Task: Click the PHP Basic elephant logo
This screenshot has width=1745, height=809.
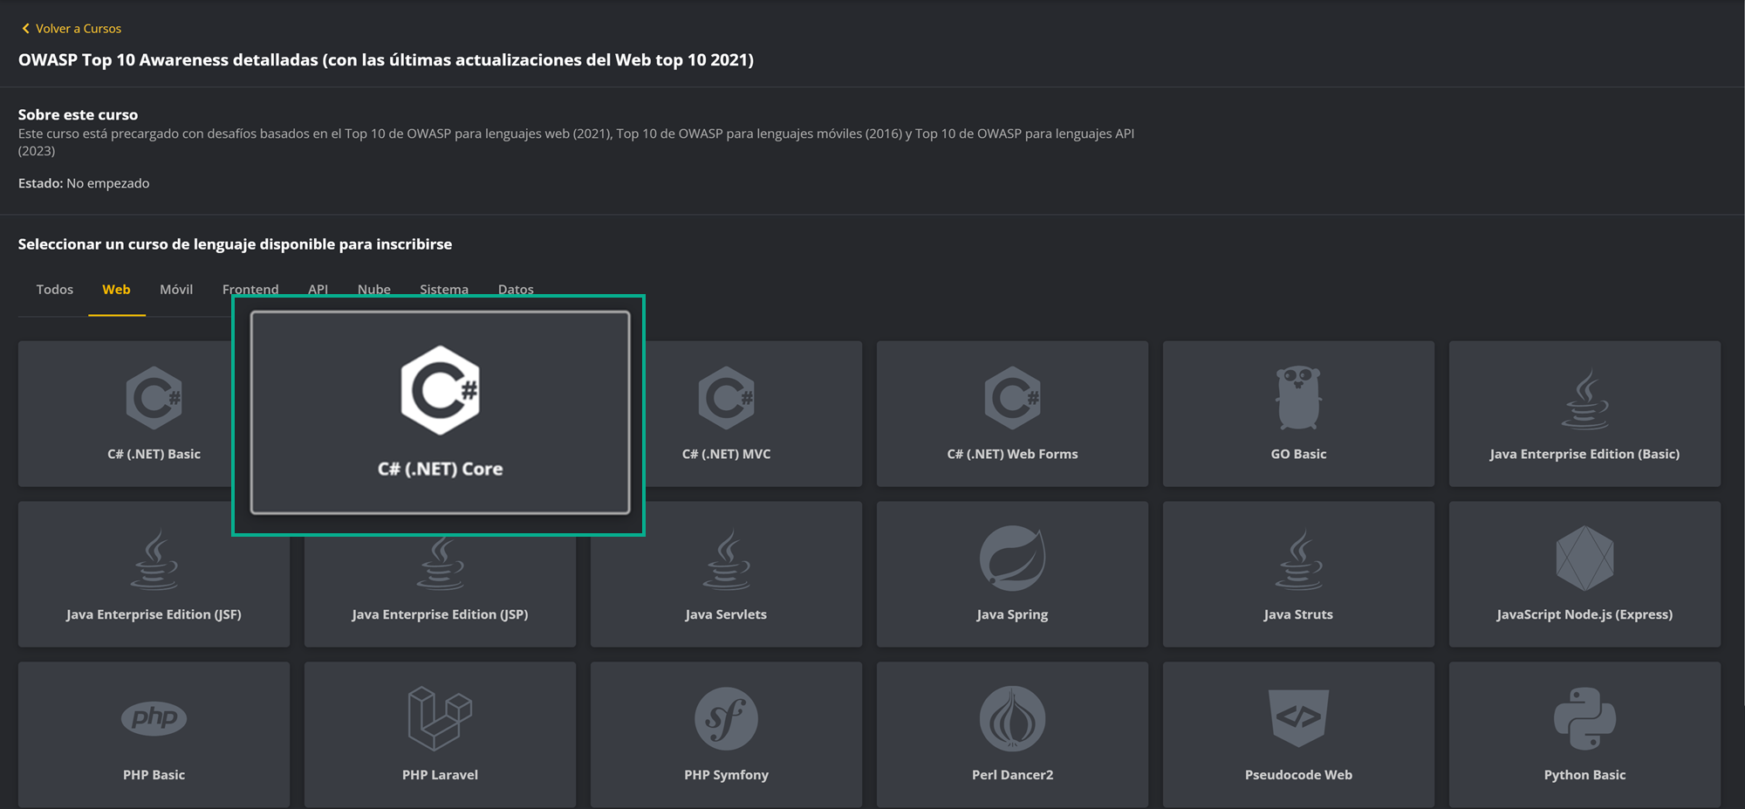Action: [154, 718]
